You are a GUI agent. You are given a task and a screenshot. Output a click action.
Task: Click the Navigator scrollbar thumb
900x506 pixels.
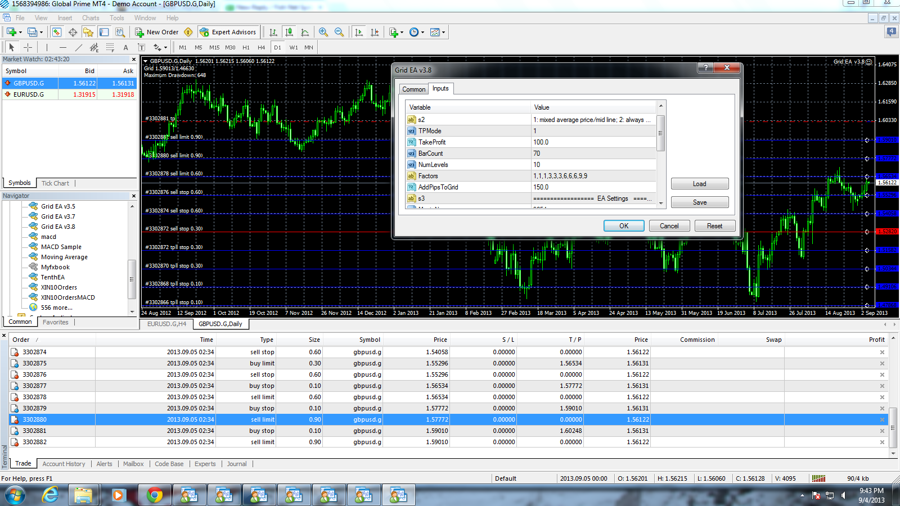pos(132,279)
